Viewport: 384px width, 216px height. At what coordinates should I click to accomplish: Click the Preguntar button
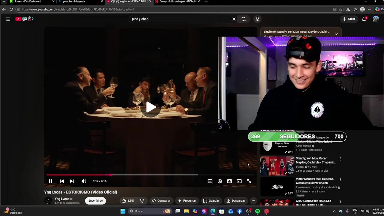187,201
